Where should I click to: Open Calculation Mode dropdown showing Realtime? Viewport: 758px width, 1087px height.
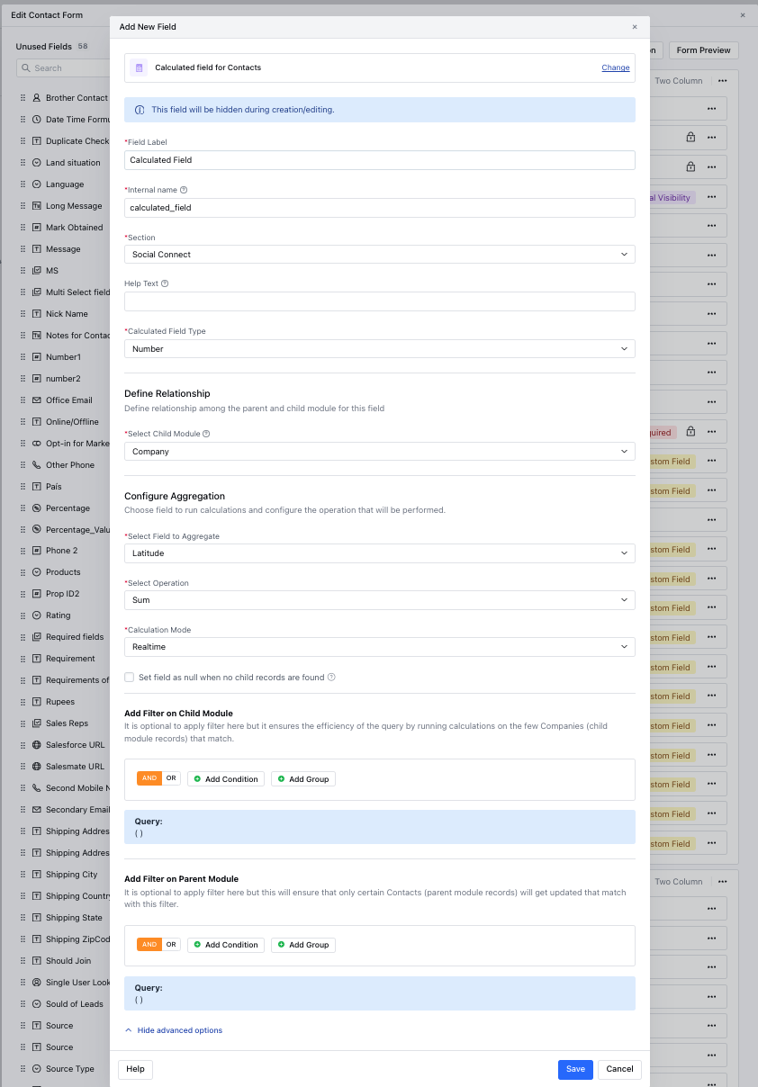point(380,647)
